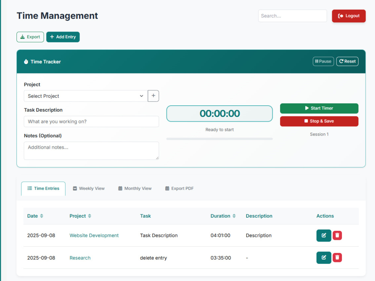Start the timer

coord(319,108)
